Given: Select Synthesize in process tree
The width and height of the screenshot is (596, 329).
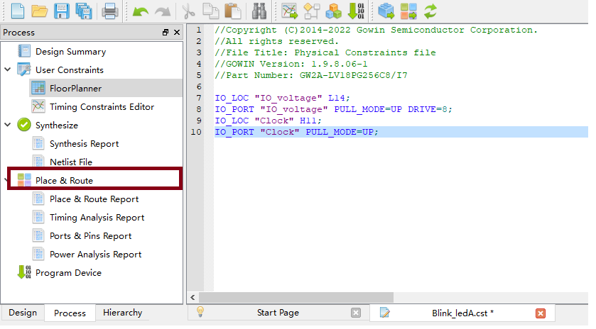Looking at the screenshot, I should coord(57,126).
